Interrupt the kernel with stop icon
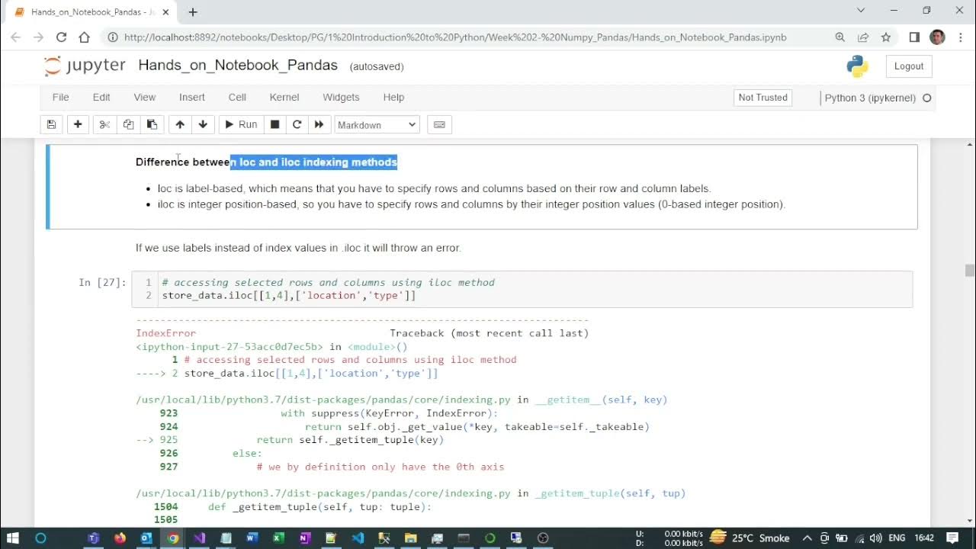 [275, 124]
